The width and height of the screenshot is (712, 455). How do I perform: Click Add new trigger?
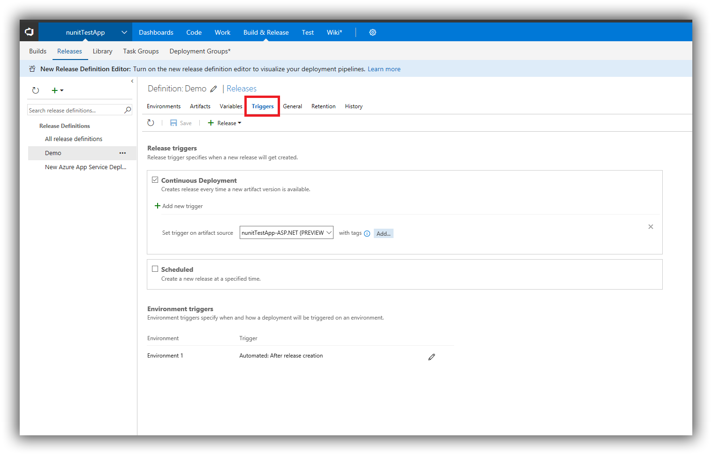point(179,206)
